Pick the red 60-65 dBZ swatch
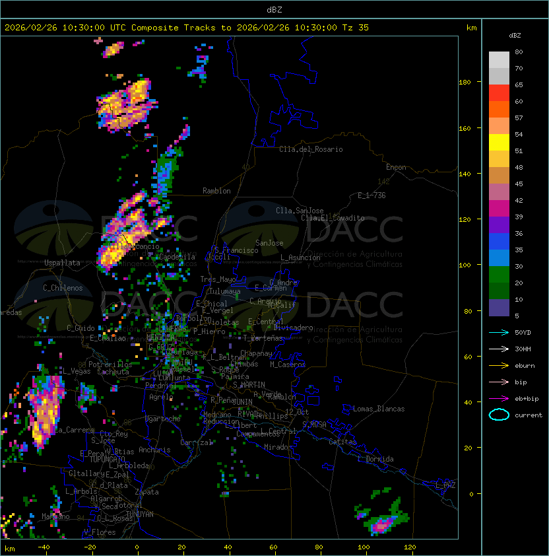Viewport: 549px width, 556px height. pyautogui.click(x=499, y=92)
